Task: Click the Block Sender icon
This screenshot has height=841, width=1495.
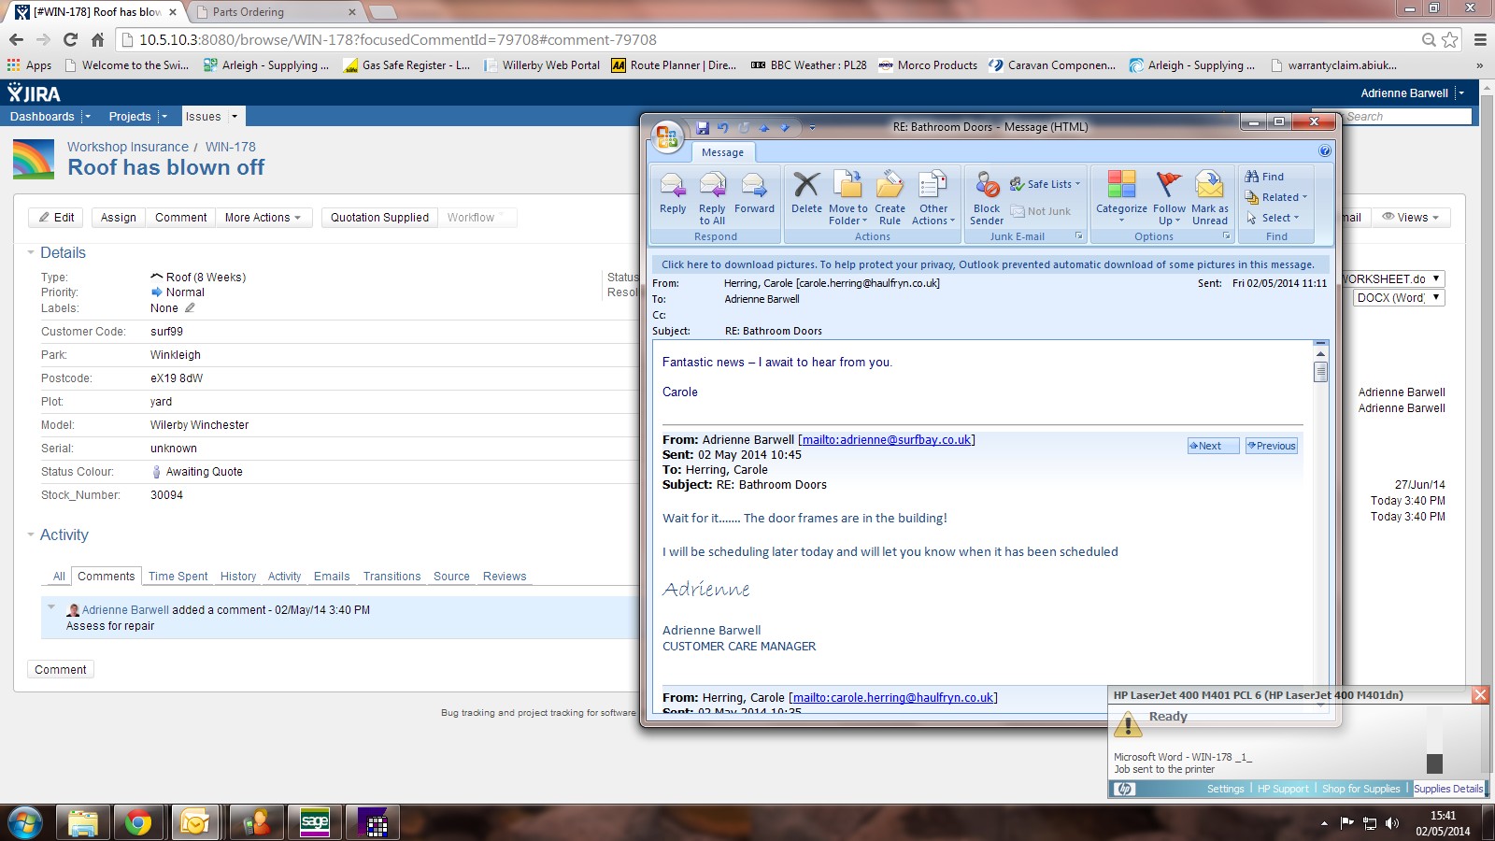Action: point(987,197)
